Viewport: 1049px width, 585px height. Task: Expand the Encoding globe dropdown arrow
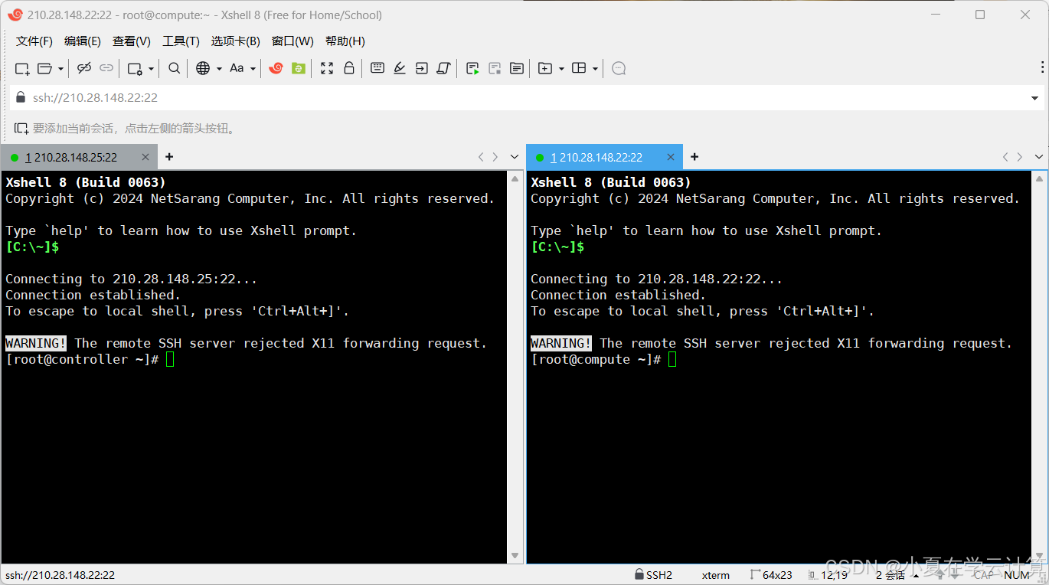click(x=219, y=69)
